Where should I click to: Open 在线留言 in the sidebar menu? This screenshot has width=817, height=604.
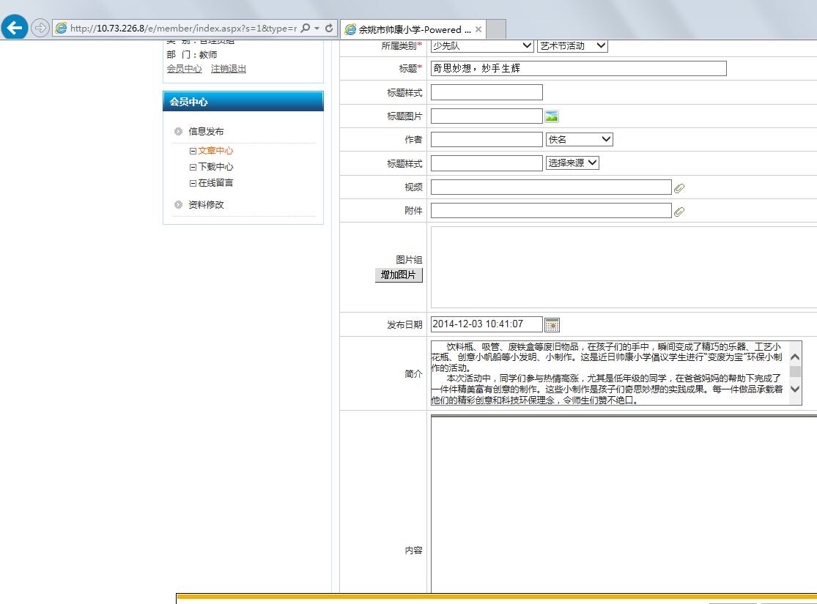[215, 183]
